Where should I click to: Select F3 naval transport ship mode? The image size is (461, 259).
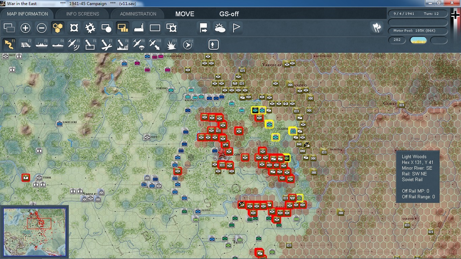click(x=42, y=44)
